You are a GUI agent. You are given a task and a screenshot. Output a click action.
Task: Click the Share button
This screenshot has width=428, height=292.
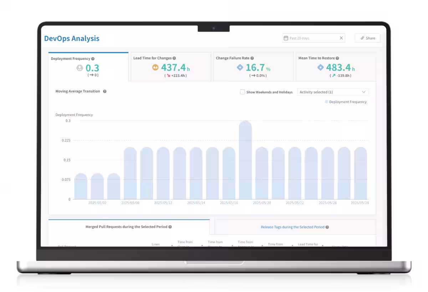click(367, 38)
